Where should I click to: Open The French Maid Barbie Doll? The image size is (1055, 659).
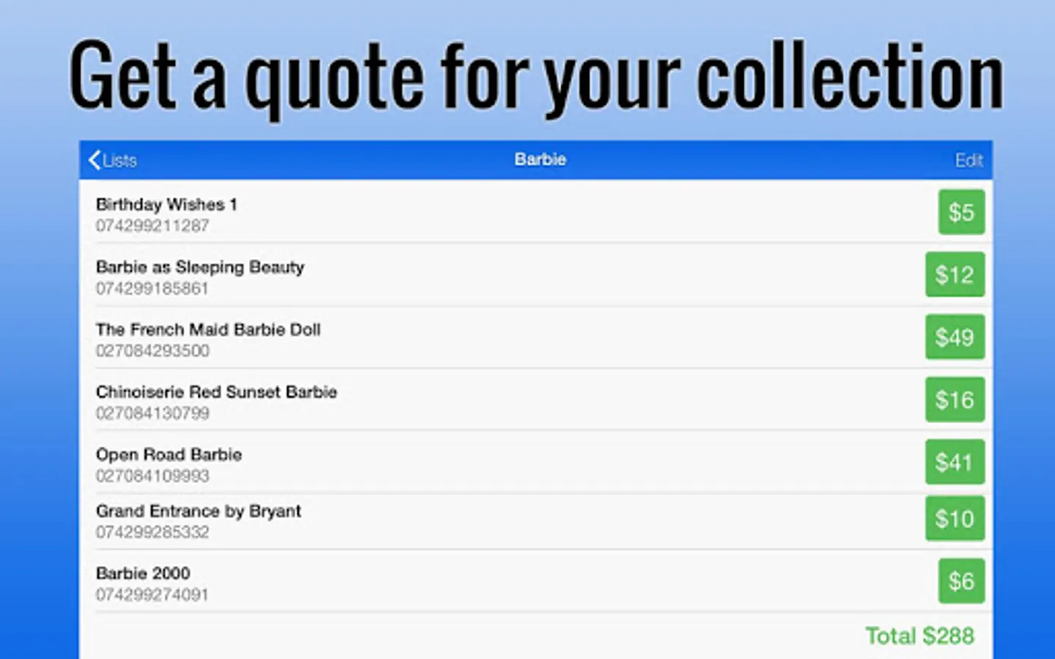tap(208, 329)
